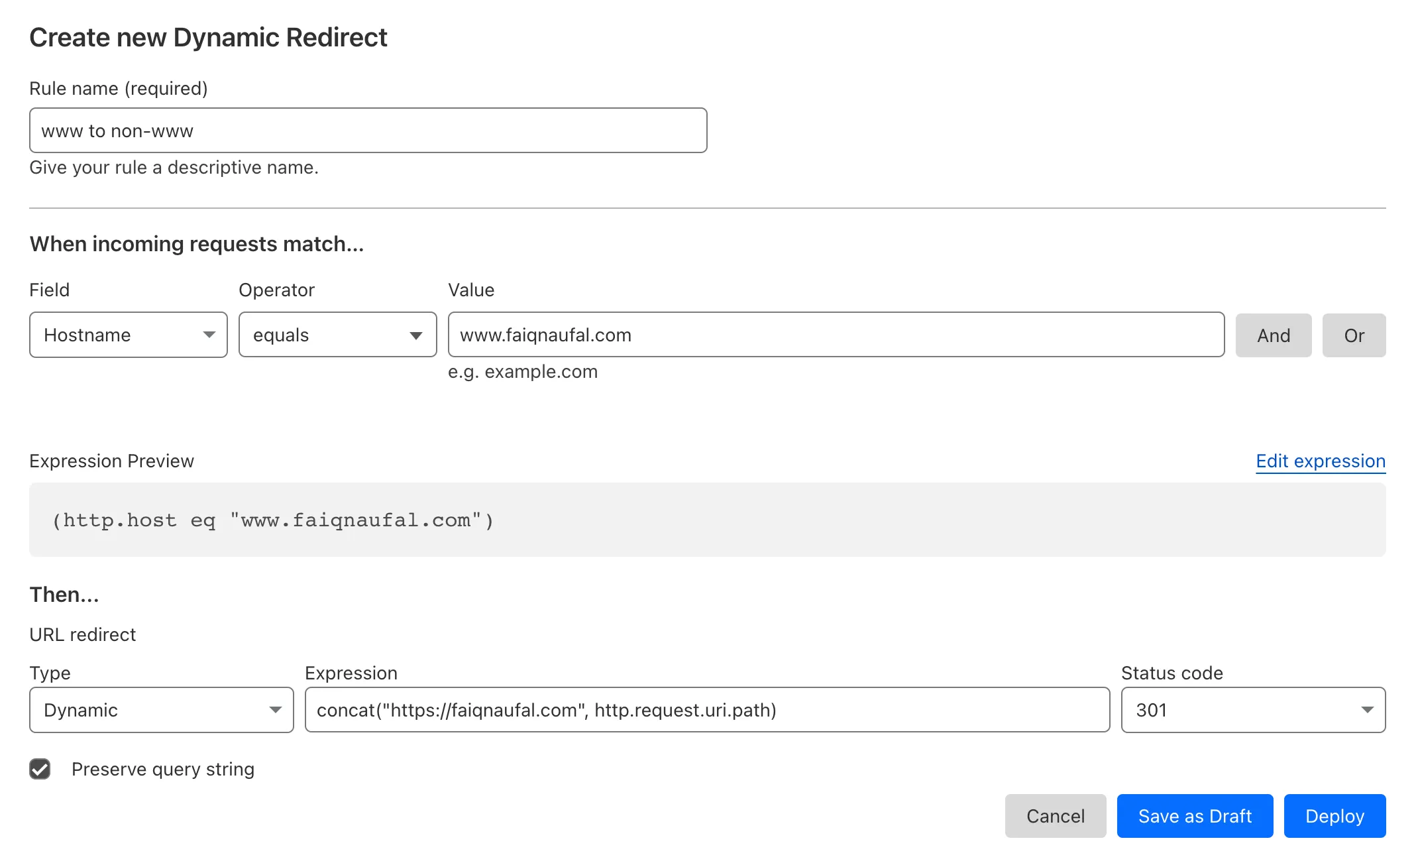Save the rule as draft
The width and height of the screenshot is (1418, 867).
pos(1195,816)
